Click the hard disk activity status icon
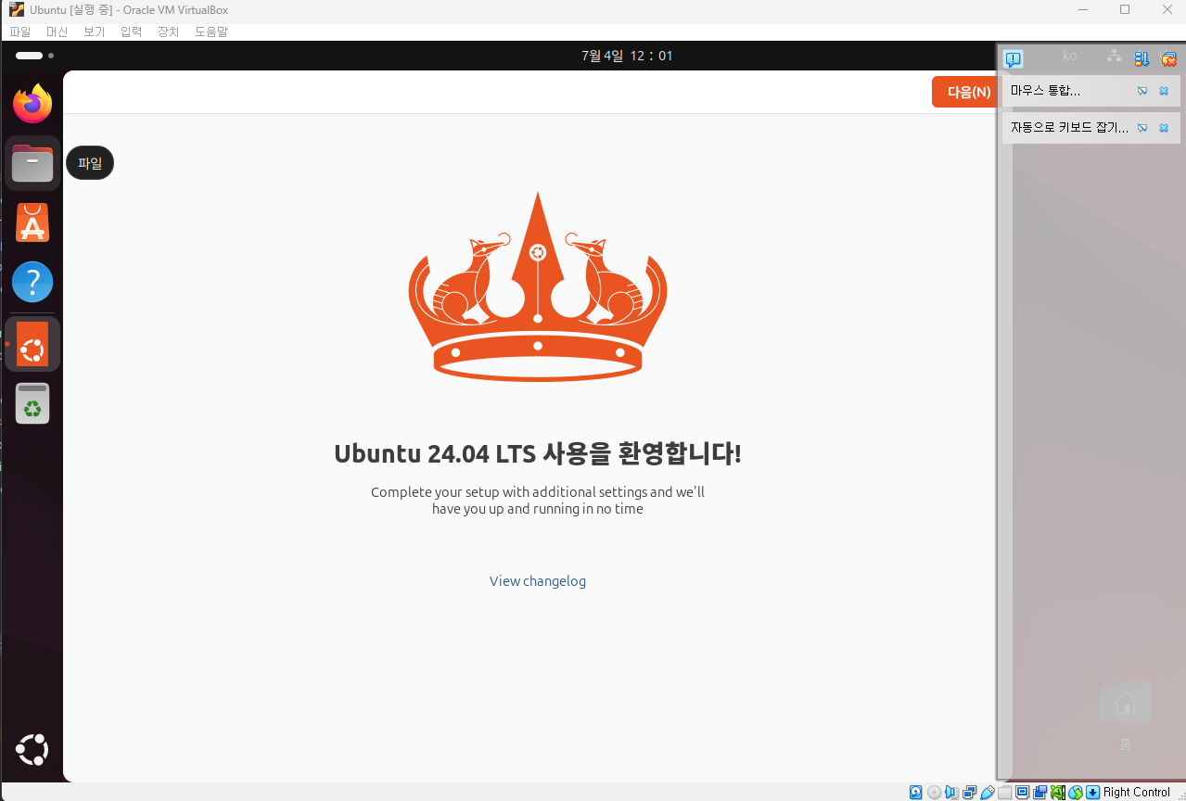Image resolution: width=1186 pixels, height=801 pixels. (x=915, y=792)
